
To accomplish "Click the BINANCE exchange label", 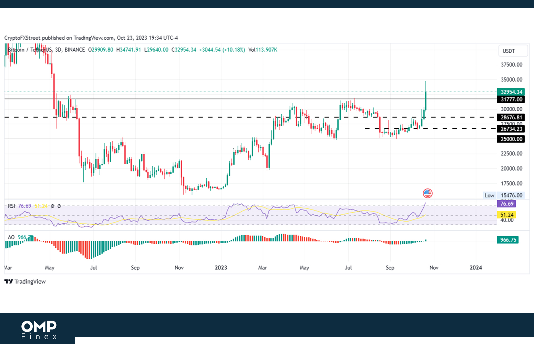I will pos(75,50).
